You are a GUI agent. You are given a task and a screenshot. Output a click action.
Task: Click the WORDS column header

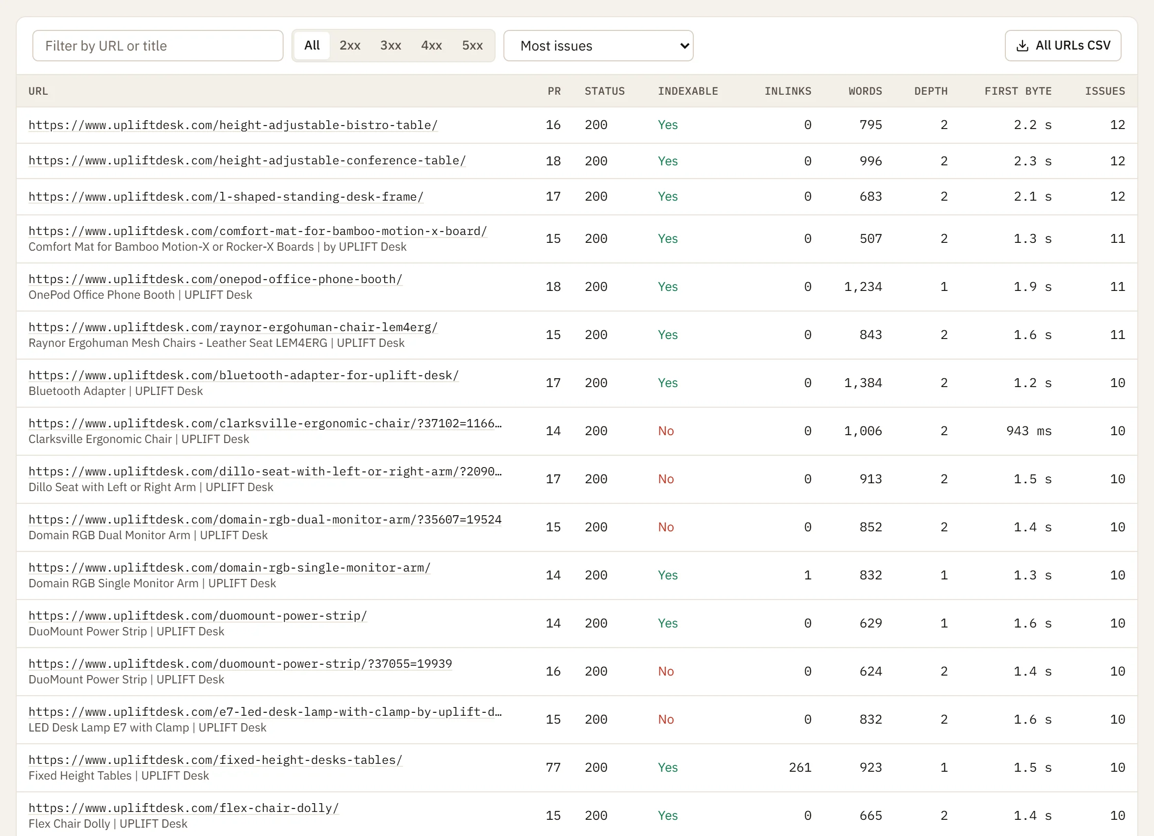tap(865, 91)
